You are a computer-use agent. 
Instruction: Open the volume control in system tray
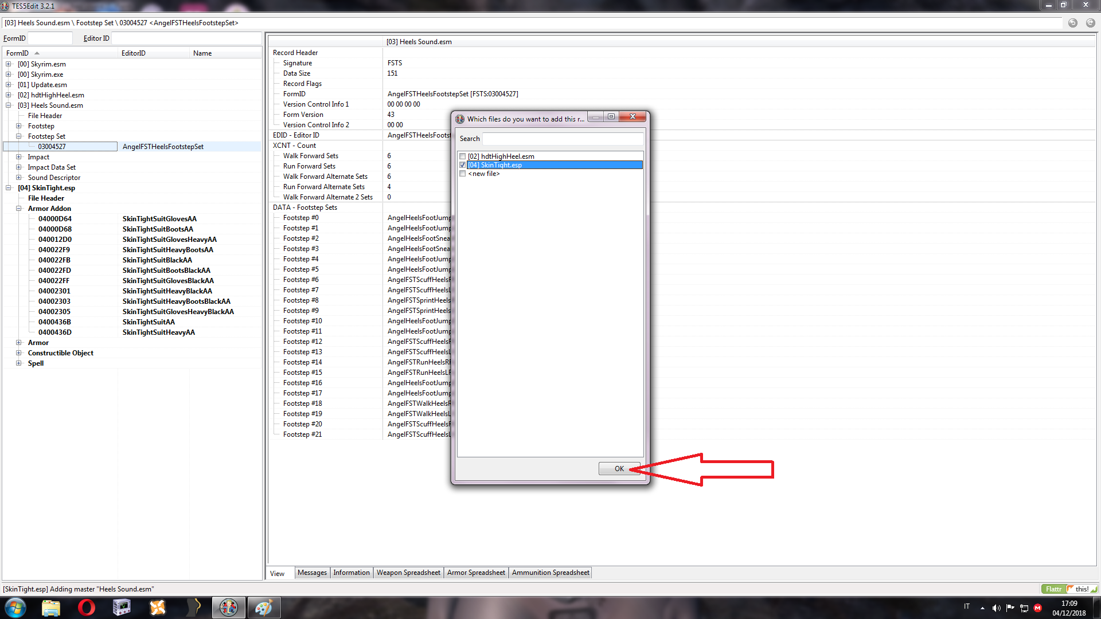pos(997,608)
